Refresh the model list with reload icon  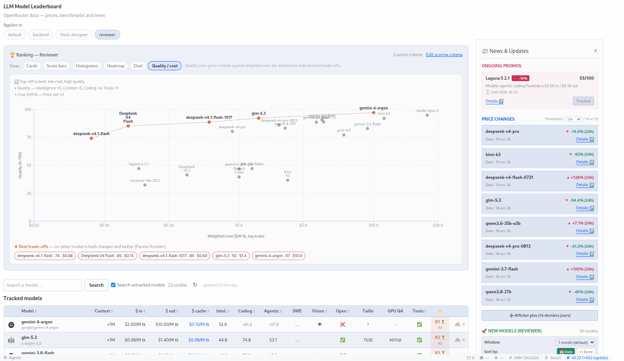tap(195, 285)
